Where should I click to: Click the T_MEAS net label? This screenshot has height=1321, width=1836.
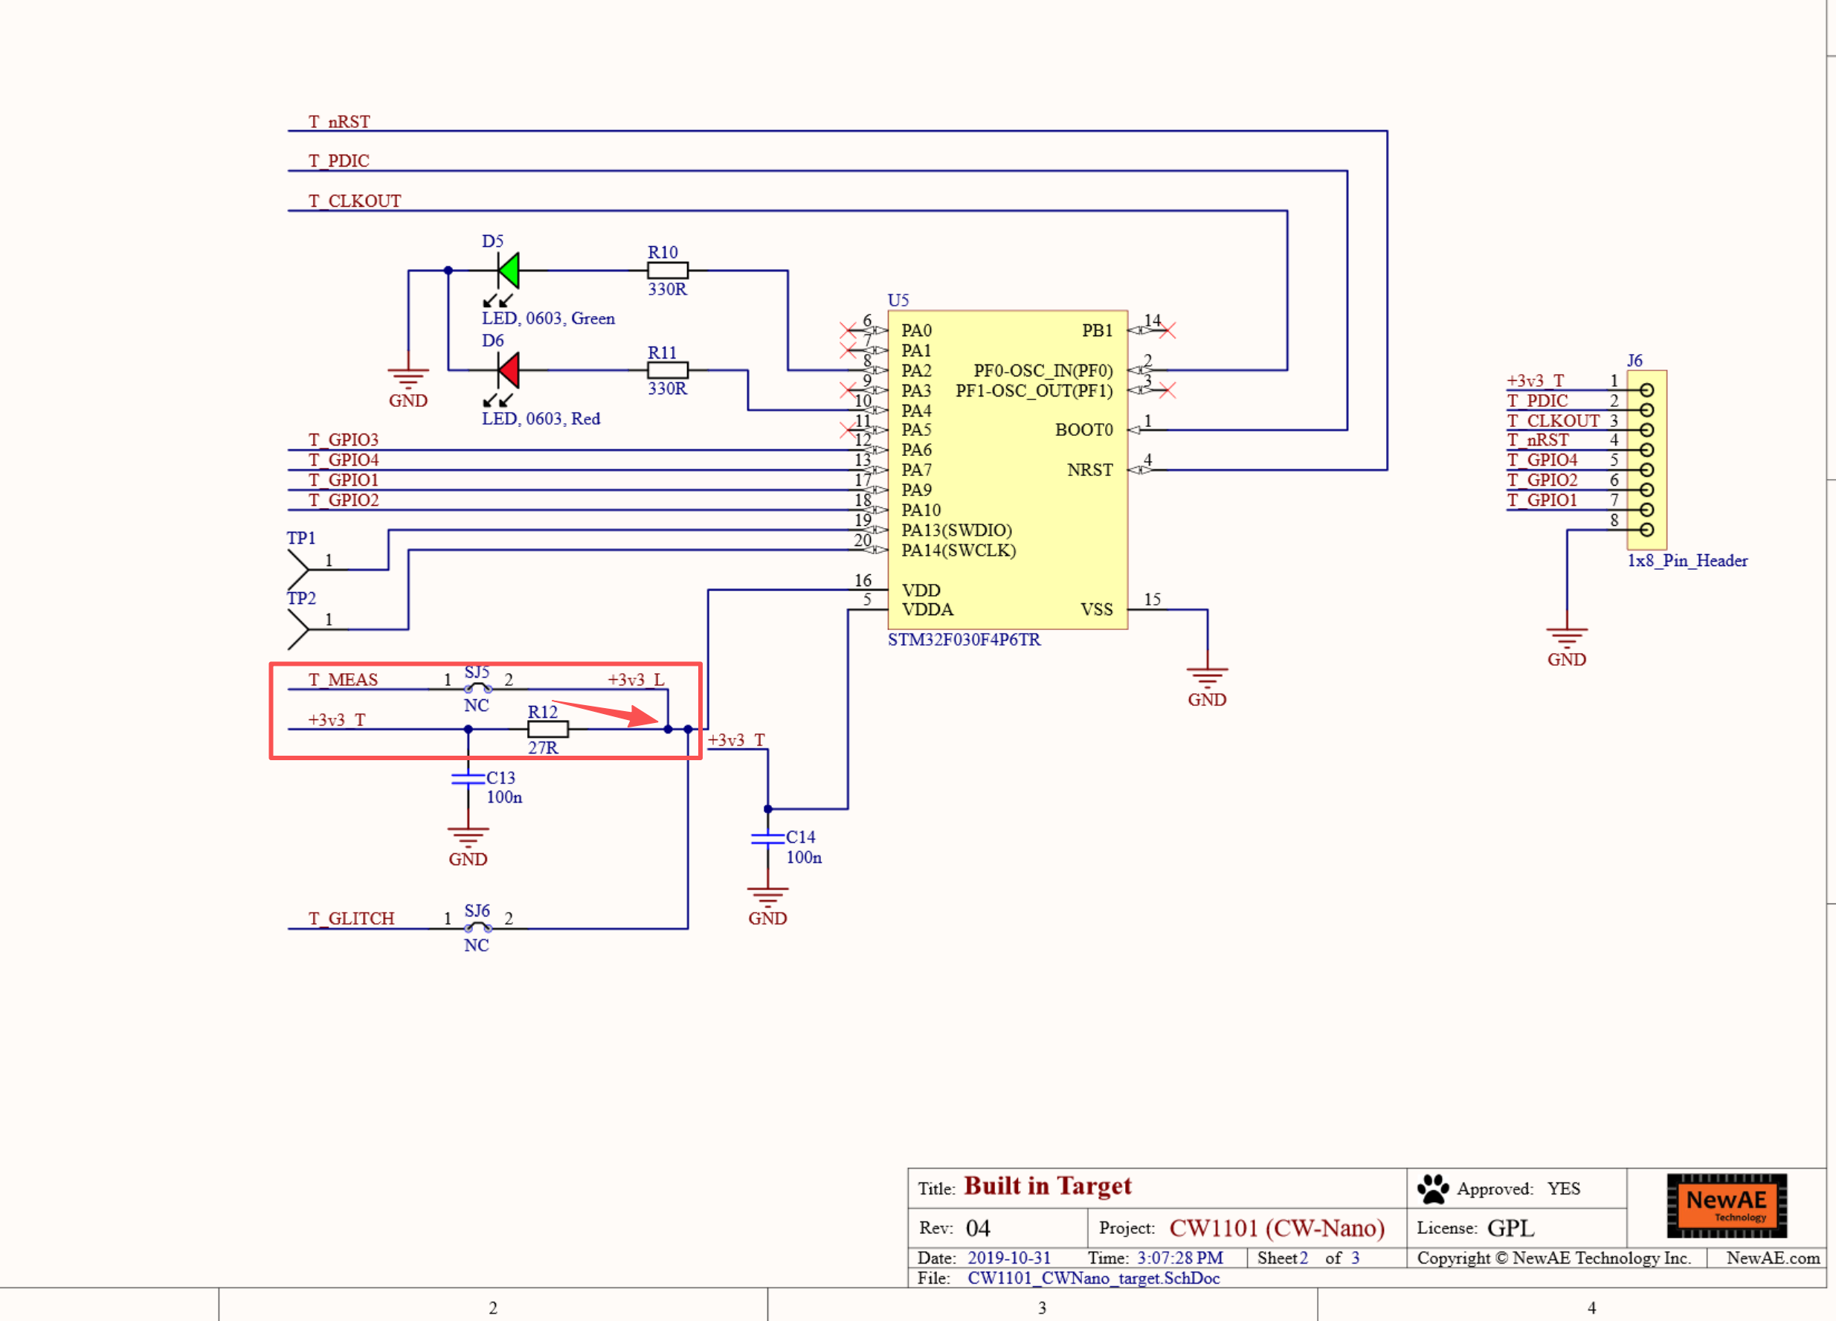coord(344,680)
